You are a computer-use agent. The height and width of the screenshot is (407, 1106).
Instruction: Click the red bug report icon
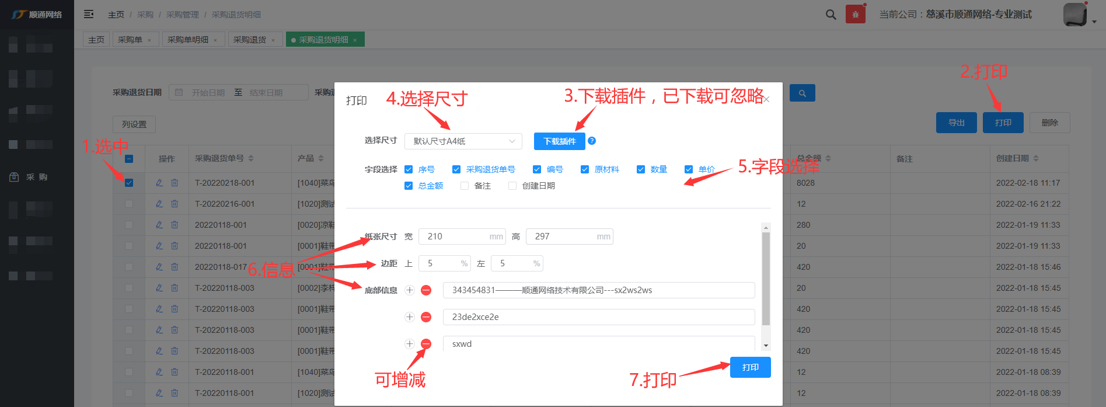855,15
